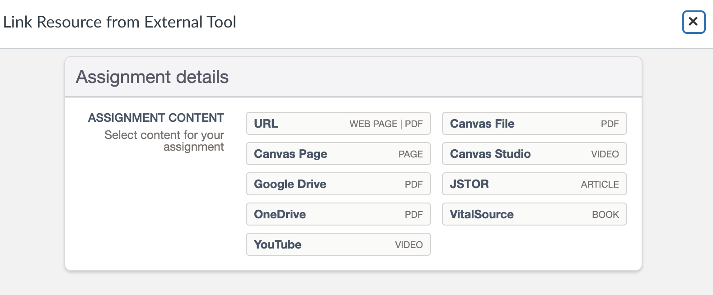Select URL as assignment content
The image size is (713, 295).
[x=338, y=124]
